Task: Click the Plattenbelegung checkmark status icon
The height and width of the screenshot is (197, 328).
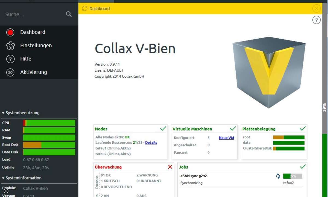Action: pyautogui.click(x=303, y=128)
